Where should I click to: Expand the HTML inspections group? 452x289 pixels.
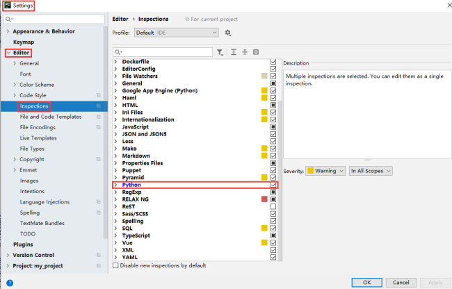click(x=115, y=105)
